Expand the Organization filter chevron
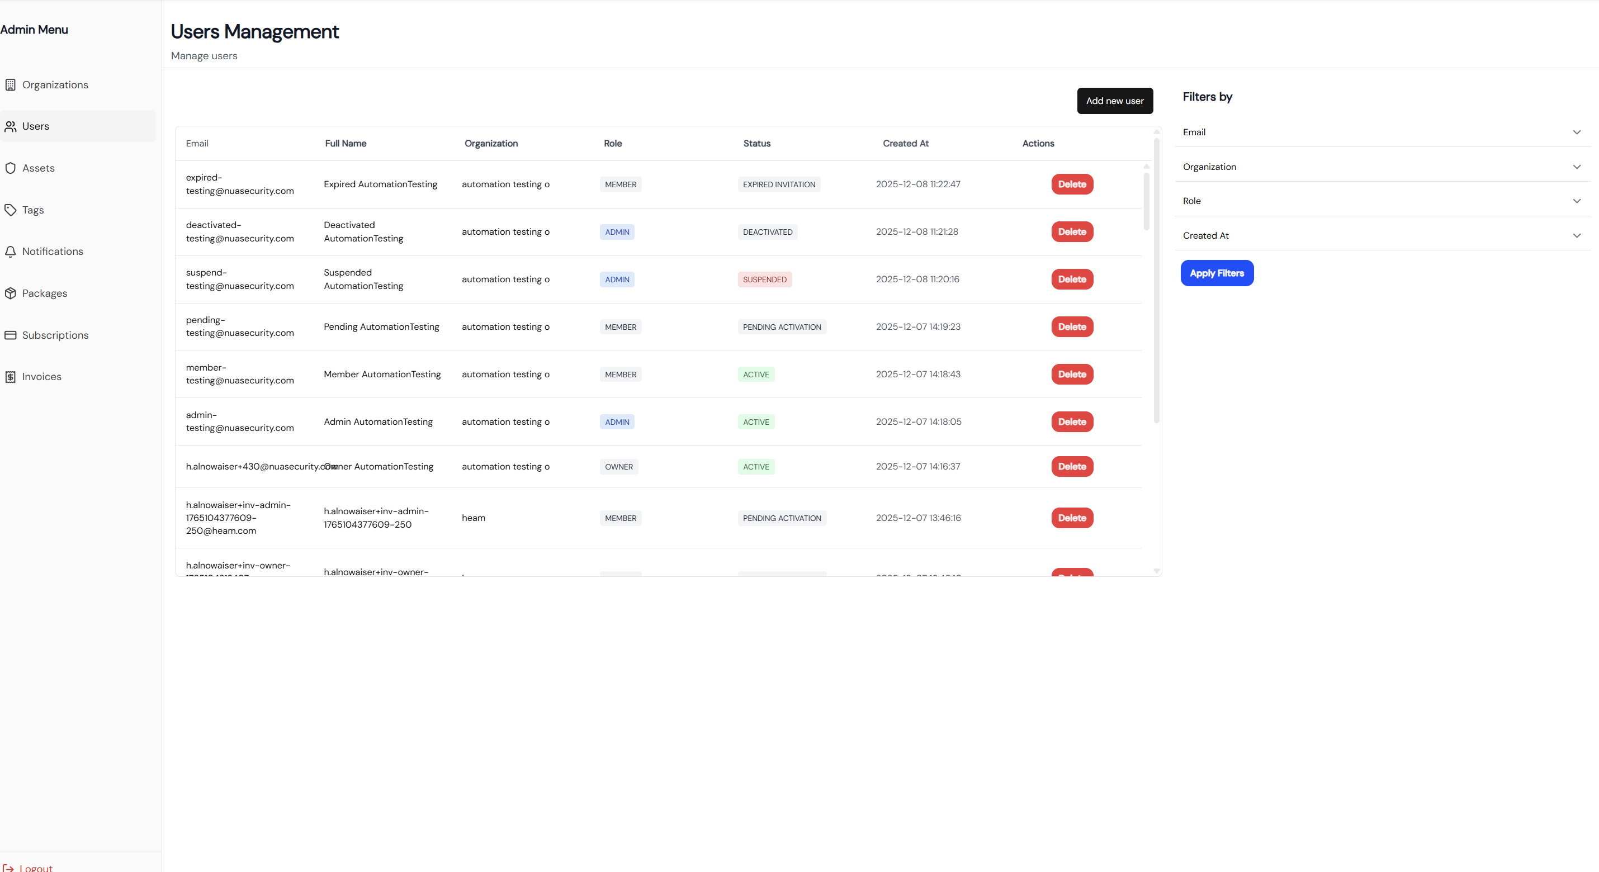Image resolution: width=1599 pixels, height=872 pixels. point(1576,167)
